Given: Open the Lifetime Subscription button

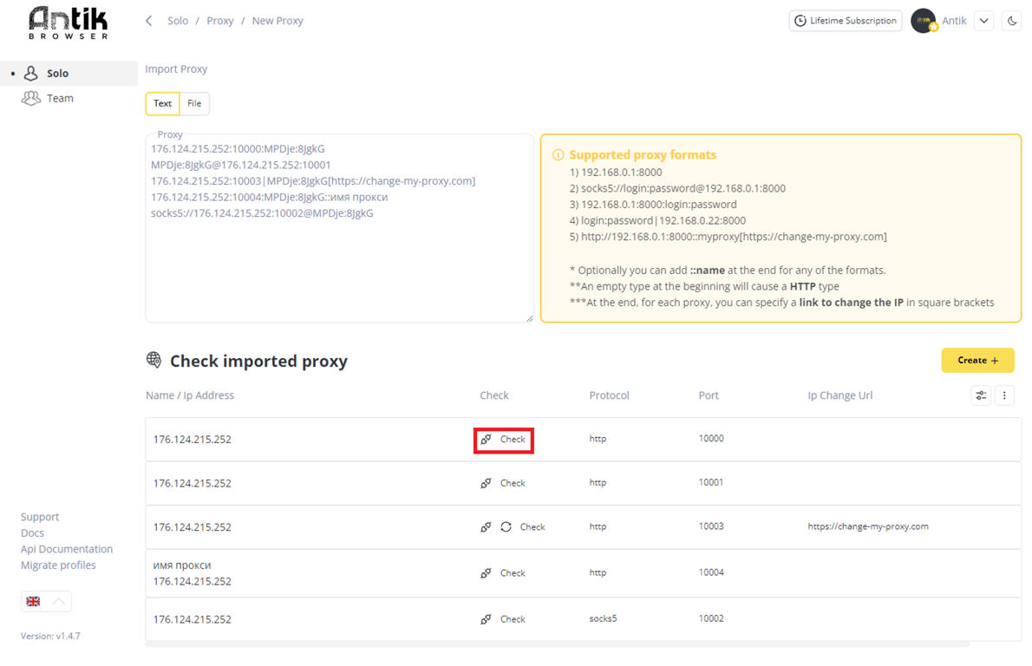Looking at the screenshot, I should pyautogui.click(x=846, y=21).
